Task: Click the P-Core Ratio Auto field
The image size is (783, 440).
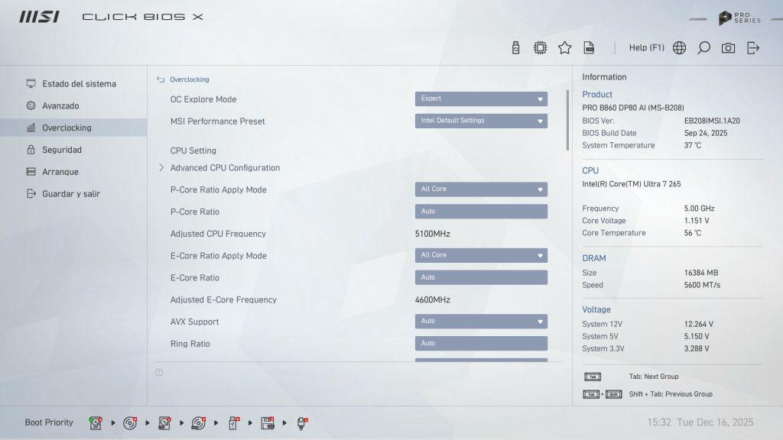Action: [481, 212]
